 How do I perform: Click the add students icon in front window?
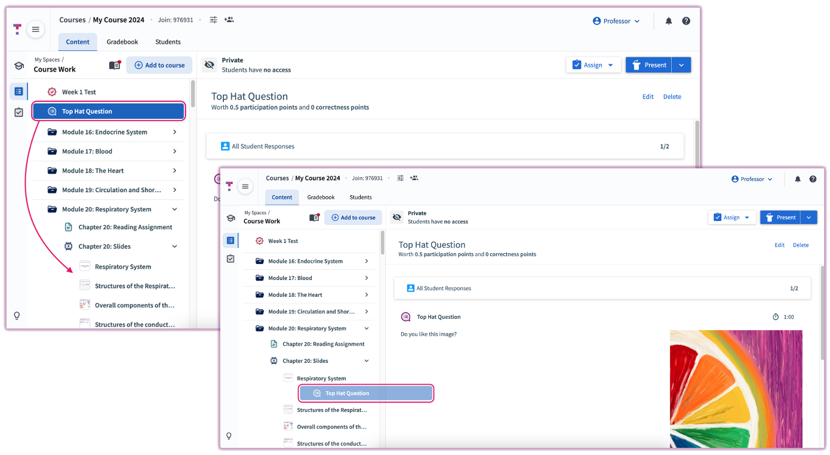414,178
